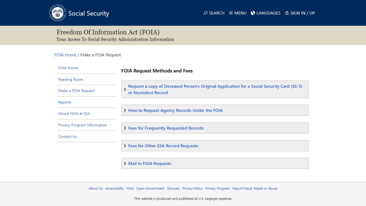Open Privacy Program footer link
The image size is (366, 206).
click(217, 188)
